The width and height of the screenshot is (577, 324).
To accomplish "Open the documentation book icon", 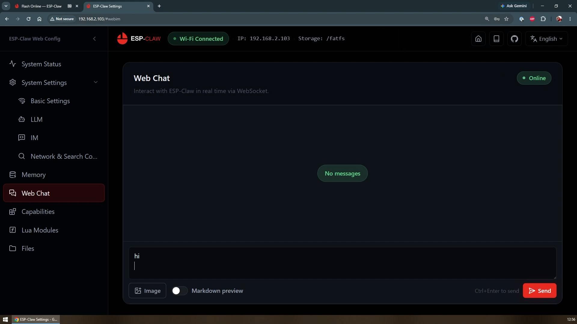I will click(x=496, y=39).
